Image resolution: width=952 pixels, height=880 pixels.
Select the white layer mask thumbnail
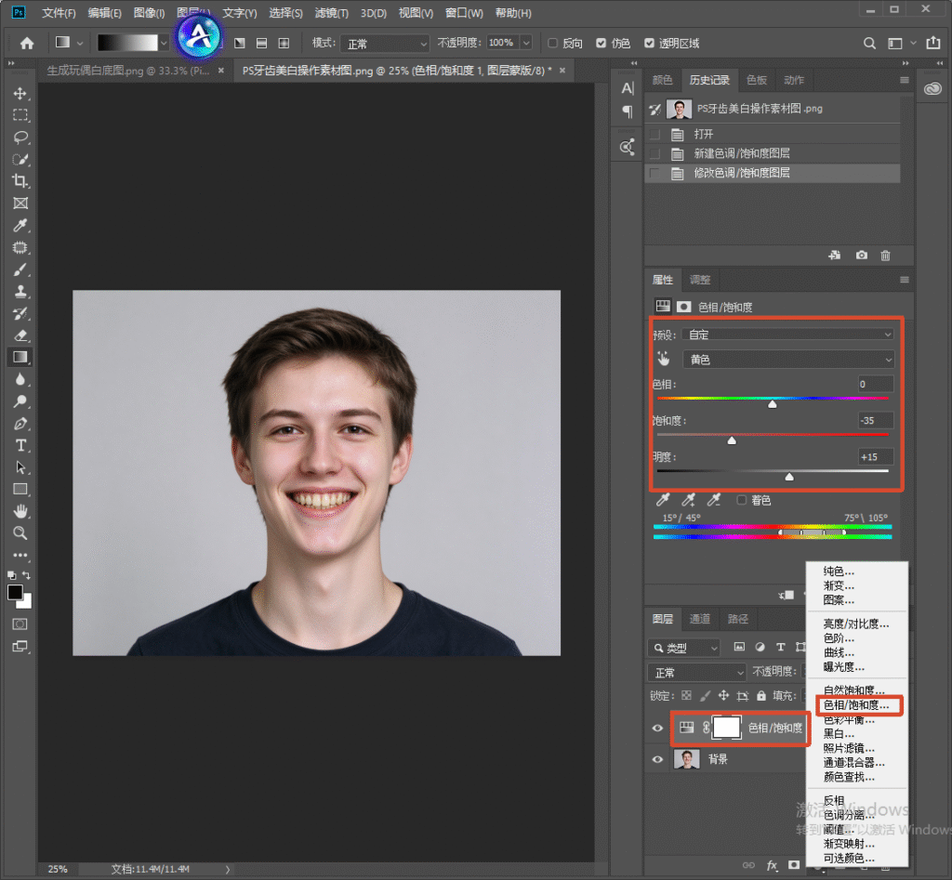[x=727, y=727]
